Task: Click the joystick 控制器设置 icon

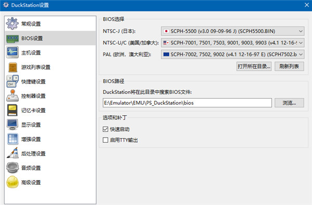Action: pos(12,95)
